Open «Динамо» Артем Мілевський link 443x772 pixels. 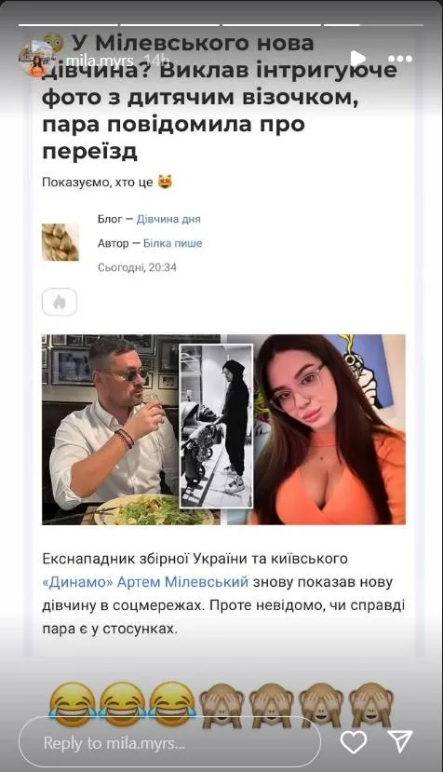pos(145,582)
